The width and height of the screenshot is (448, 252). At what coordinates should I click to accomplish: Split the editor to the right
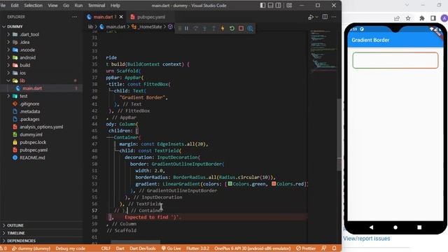coord(325,17)
